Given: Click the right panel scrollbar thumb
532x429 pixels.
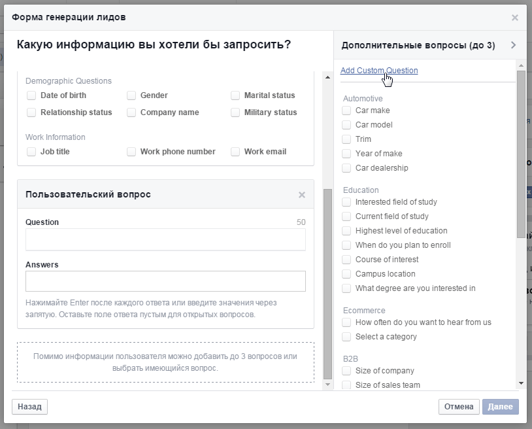Looking at the screenshot, I should tap(521, 154).
